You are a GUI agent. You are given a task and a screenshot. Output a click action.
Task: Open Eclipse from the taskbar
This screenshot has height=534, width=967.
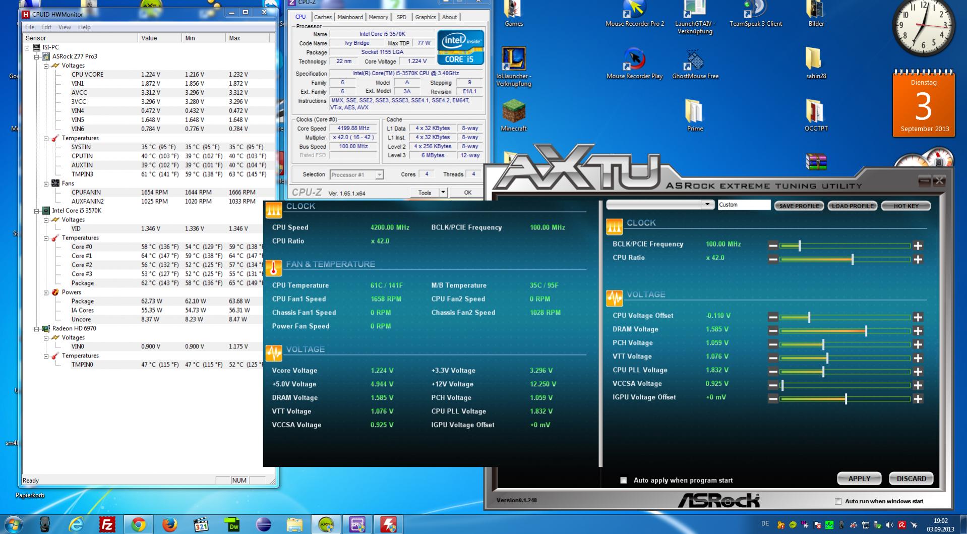click(263, 524)
